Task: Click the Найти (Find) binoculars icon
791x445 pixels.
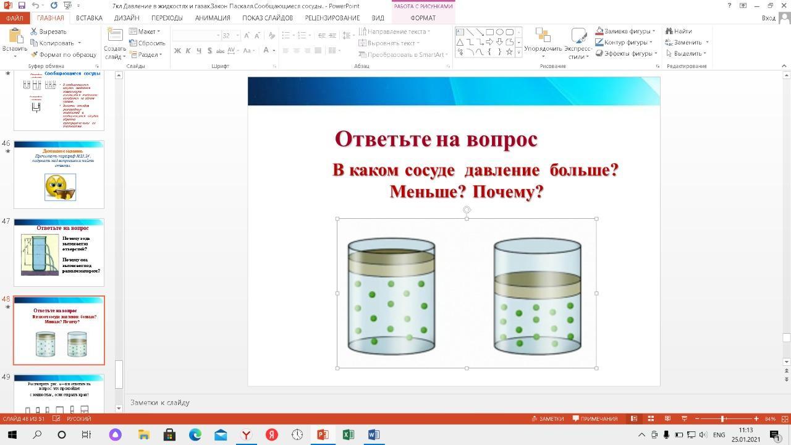Action: [669, 31]
